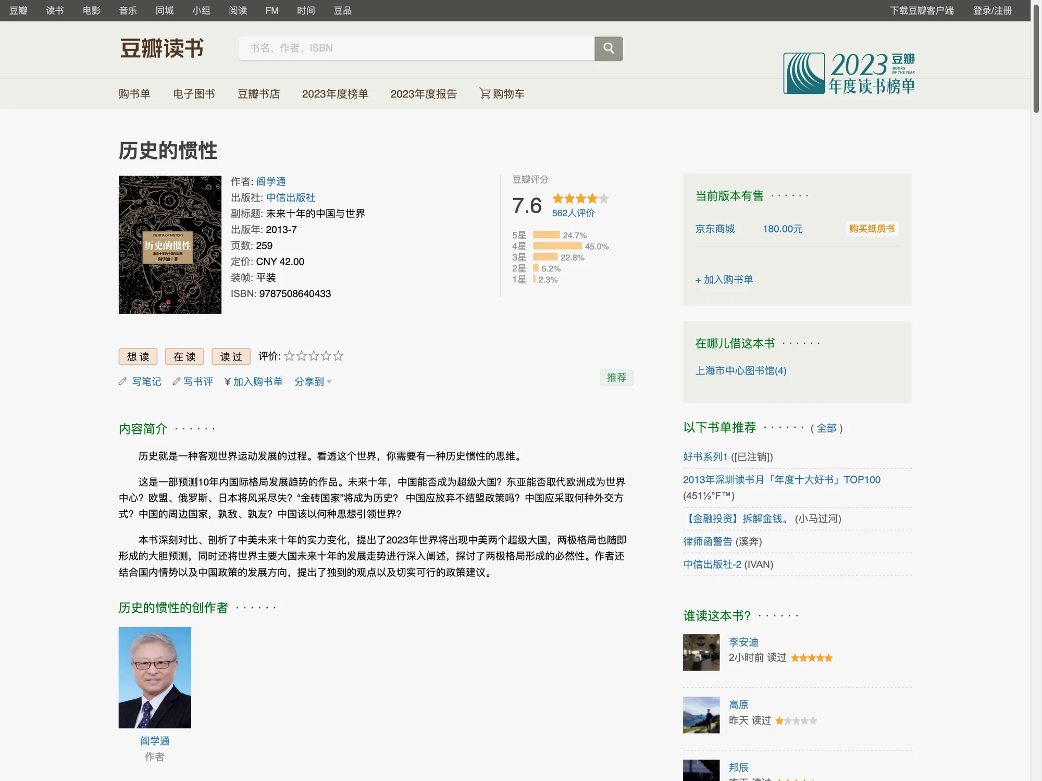Mark the book as 在读
Viewport: 1042px width, 781px height.
(x=184, y=356)
